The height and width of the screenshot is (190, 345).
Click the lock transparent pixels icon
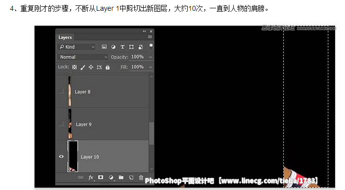[74, 67]
